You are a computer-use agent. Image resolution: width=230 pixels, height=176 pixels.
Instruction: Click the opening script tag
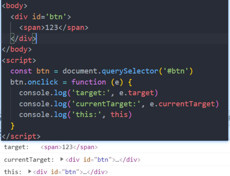(x=19, y=60)
